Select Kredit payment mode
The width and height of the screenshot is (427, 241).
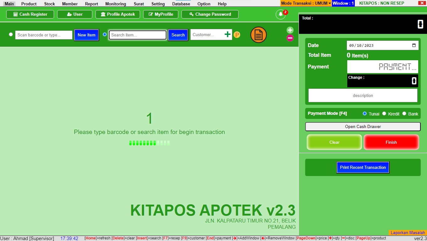(x=384, y=114)
